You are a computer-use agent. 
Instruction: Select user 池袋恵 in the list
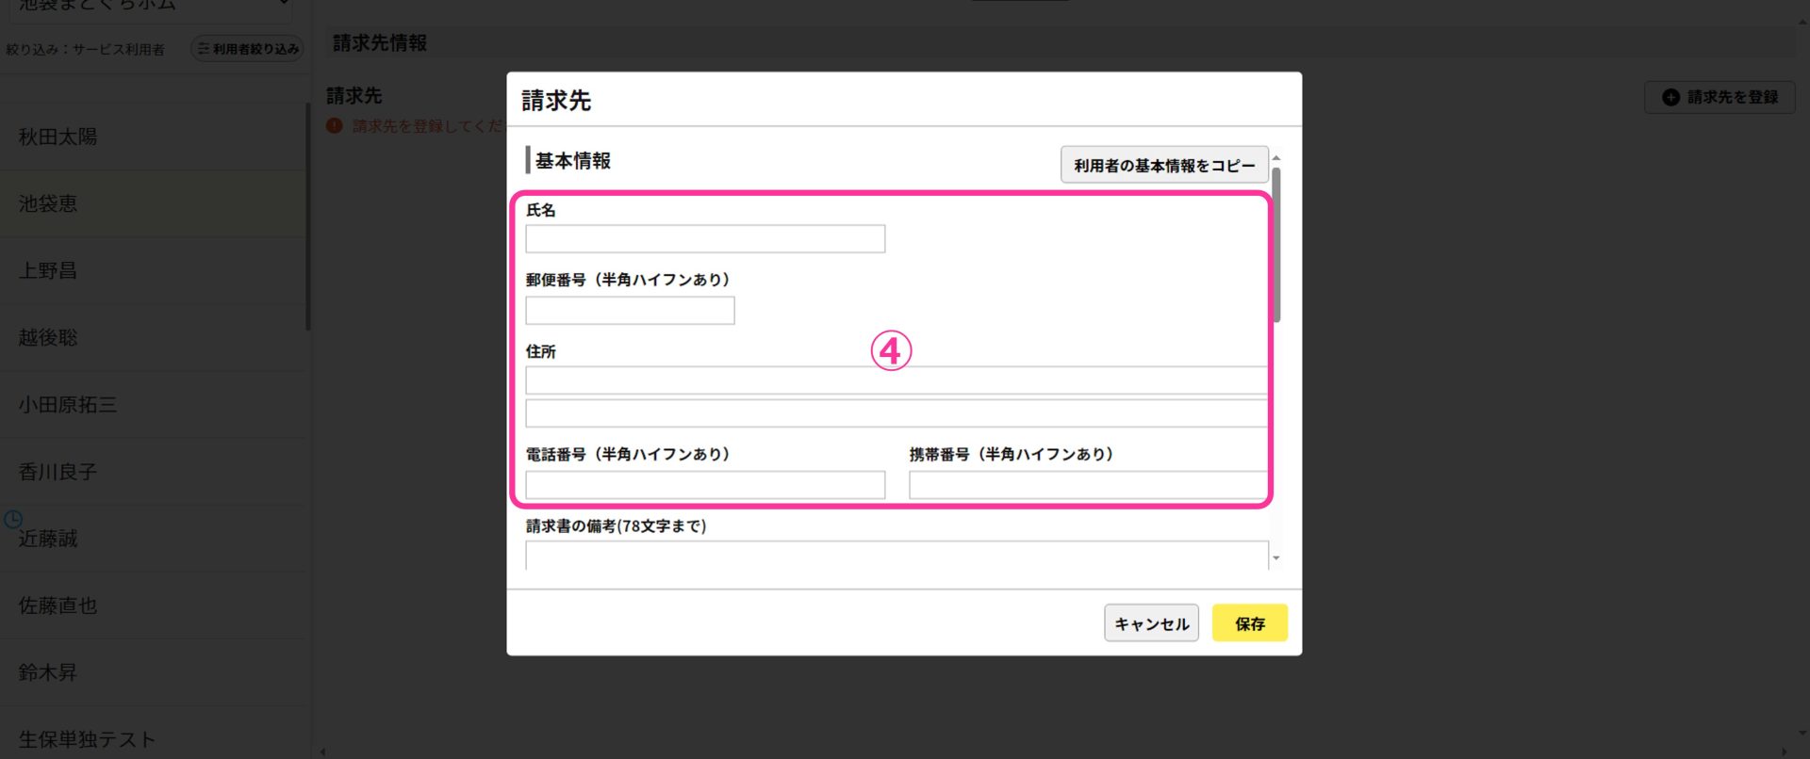click(153, 203)
